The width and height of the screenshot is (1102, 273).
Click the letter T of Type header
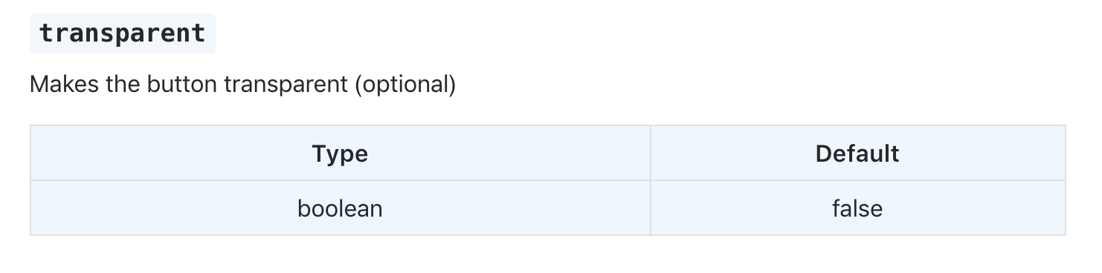point(319,154)
